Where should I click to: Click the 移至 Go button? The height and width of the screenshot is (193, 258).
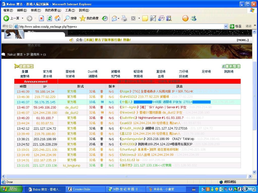coord(236,26)
